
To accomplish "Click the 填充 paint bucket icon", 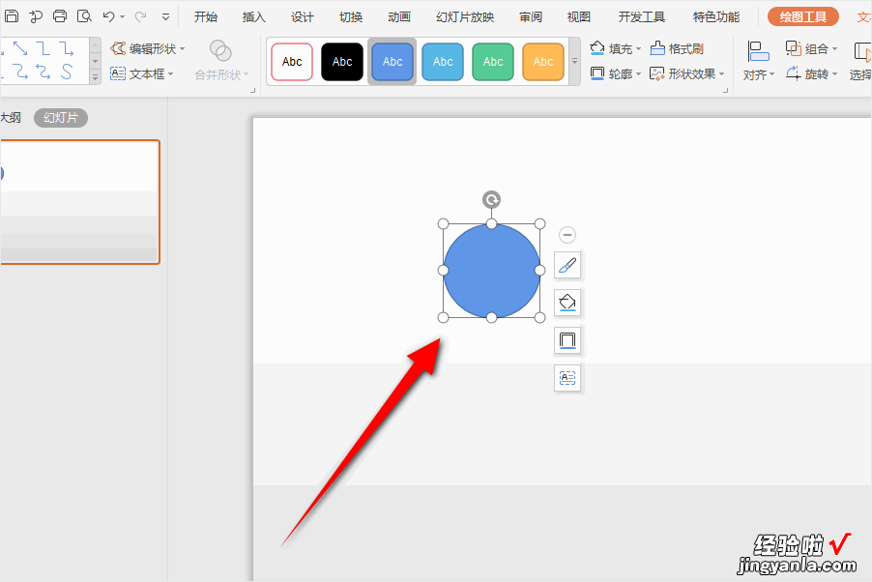I will tap(597, 49).
